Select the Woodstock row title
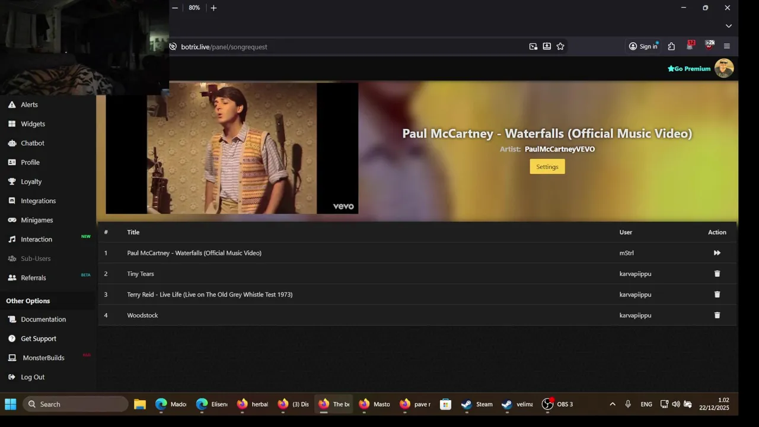Image resolution: width=759 pixels, height=427 pixels. coord(142,315)
